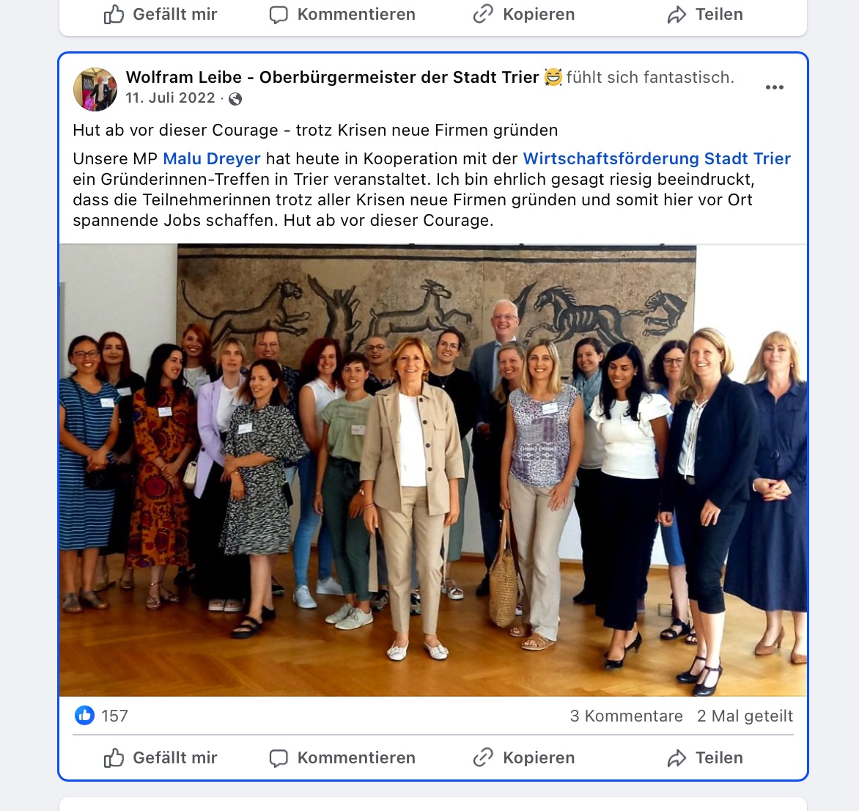Click the top Kommentieren bubble icon
859x811 pixels.
pyautogui.click(x=279, y=15)
